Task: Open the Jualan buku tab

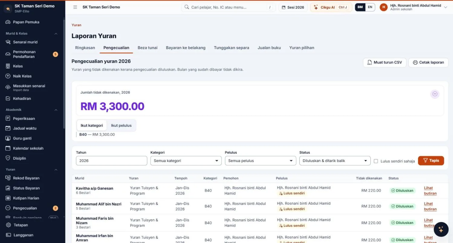Action: (x=269, y=48)
